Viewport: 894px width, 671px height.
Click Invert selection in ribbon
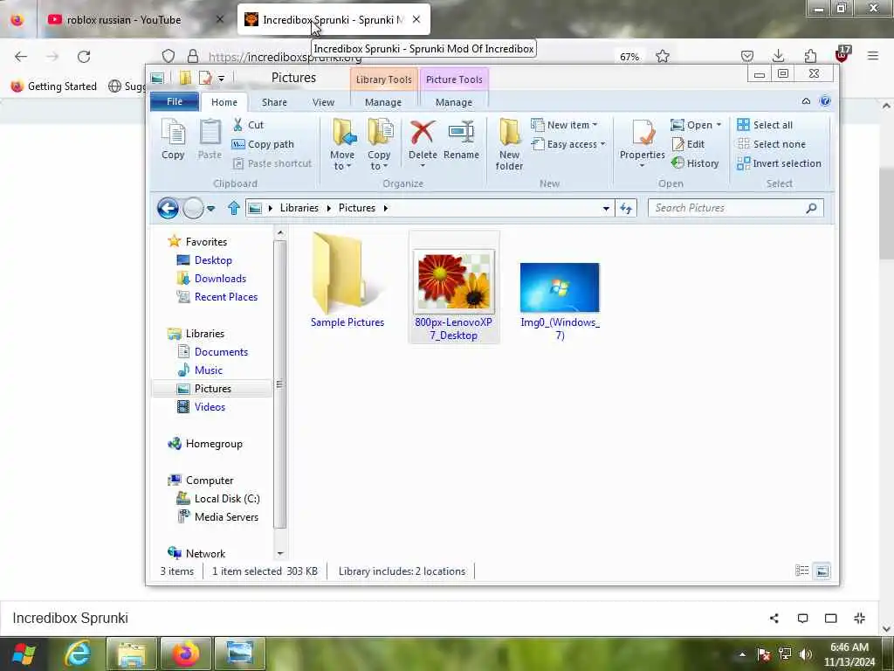point(779,163)
